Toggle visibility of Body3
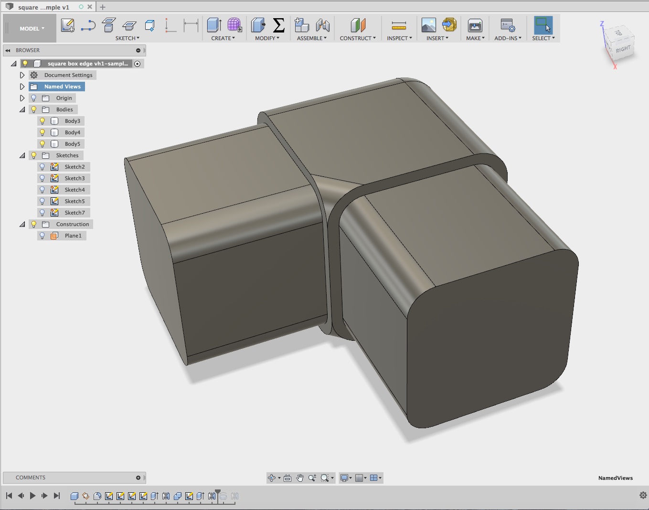 point(43,120)
